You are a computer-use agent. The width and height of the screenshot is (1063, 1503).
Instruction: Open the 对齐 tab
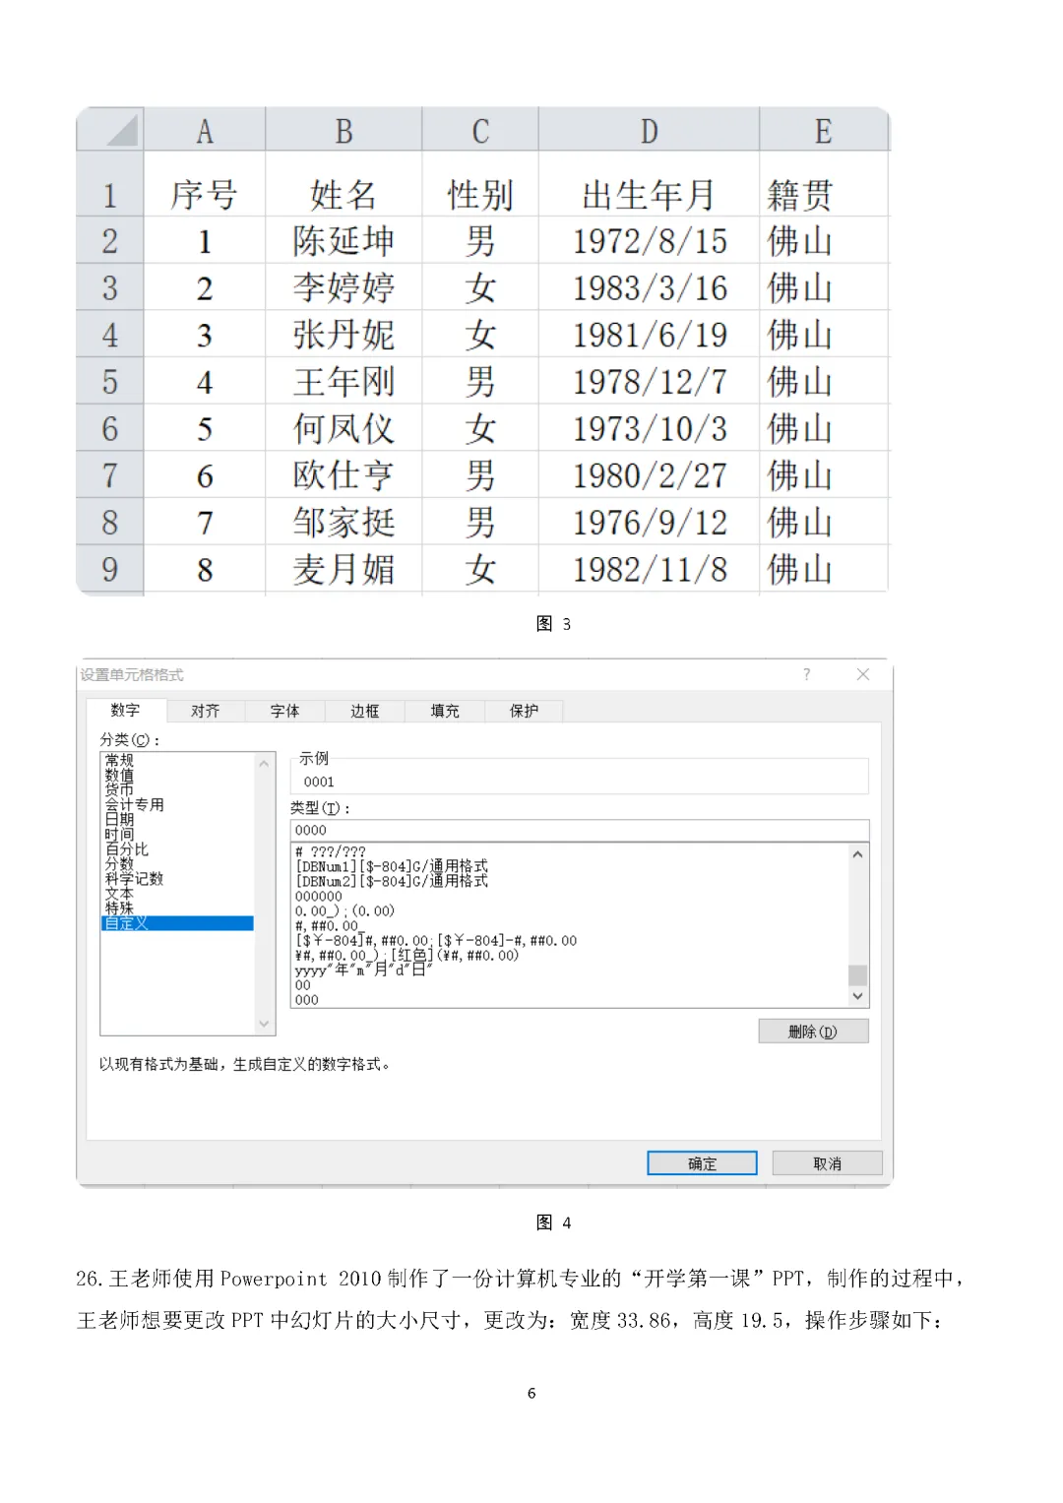(x=206, y=711)
